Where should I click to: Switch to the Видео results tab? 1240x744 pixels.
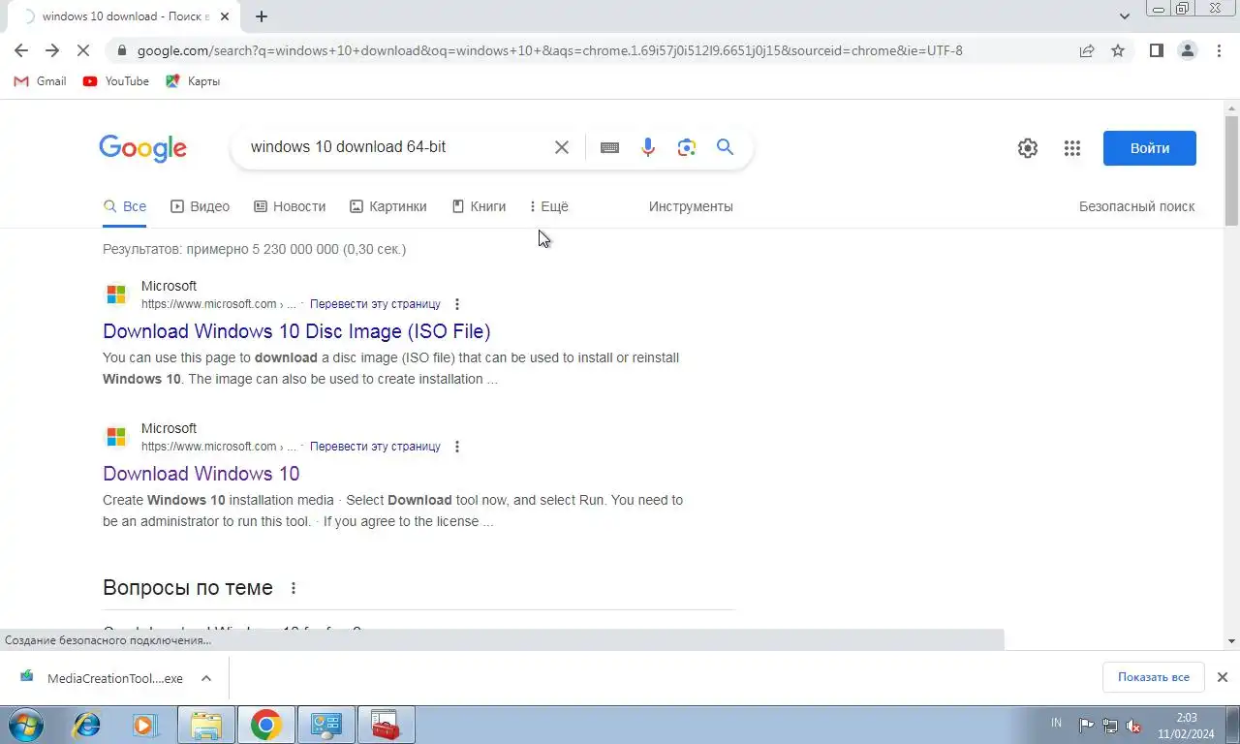point(200,206)
